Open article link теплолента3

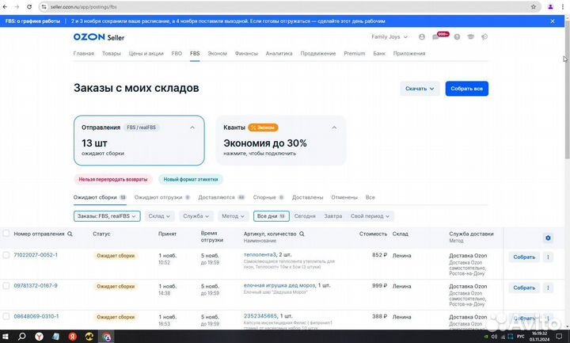260,254
